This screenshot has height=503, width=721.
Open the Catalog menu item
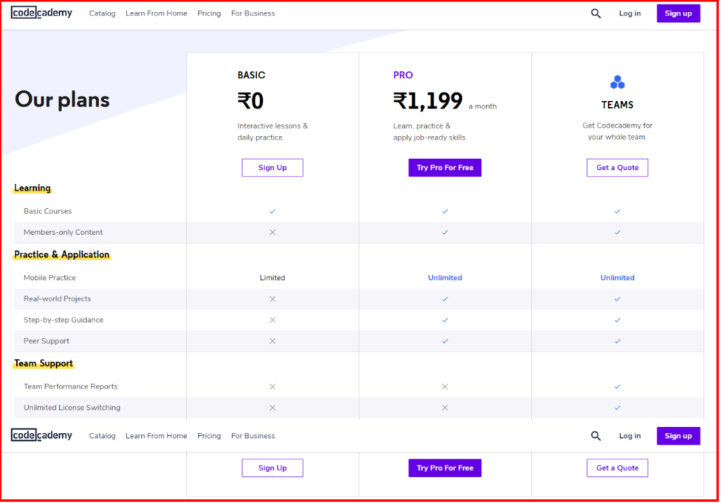102,13
